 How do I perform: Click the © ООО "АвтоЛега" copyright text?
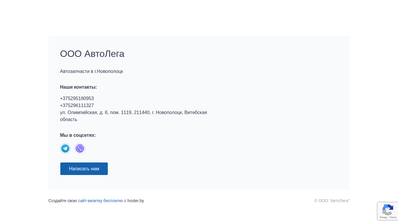pyautogui.click(x=332, y=201)
